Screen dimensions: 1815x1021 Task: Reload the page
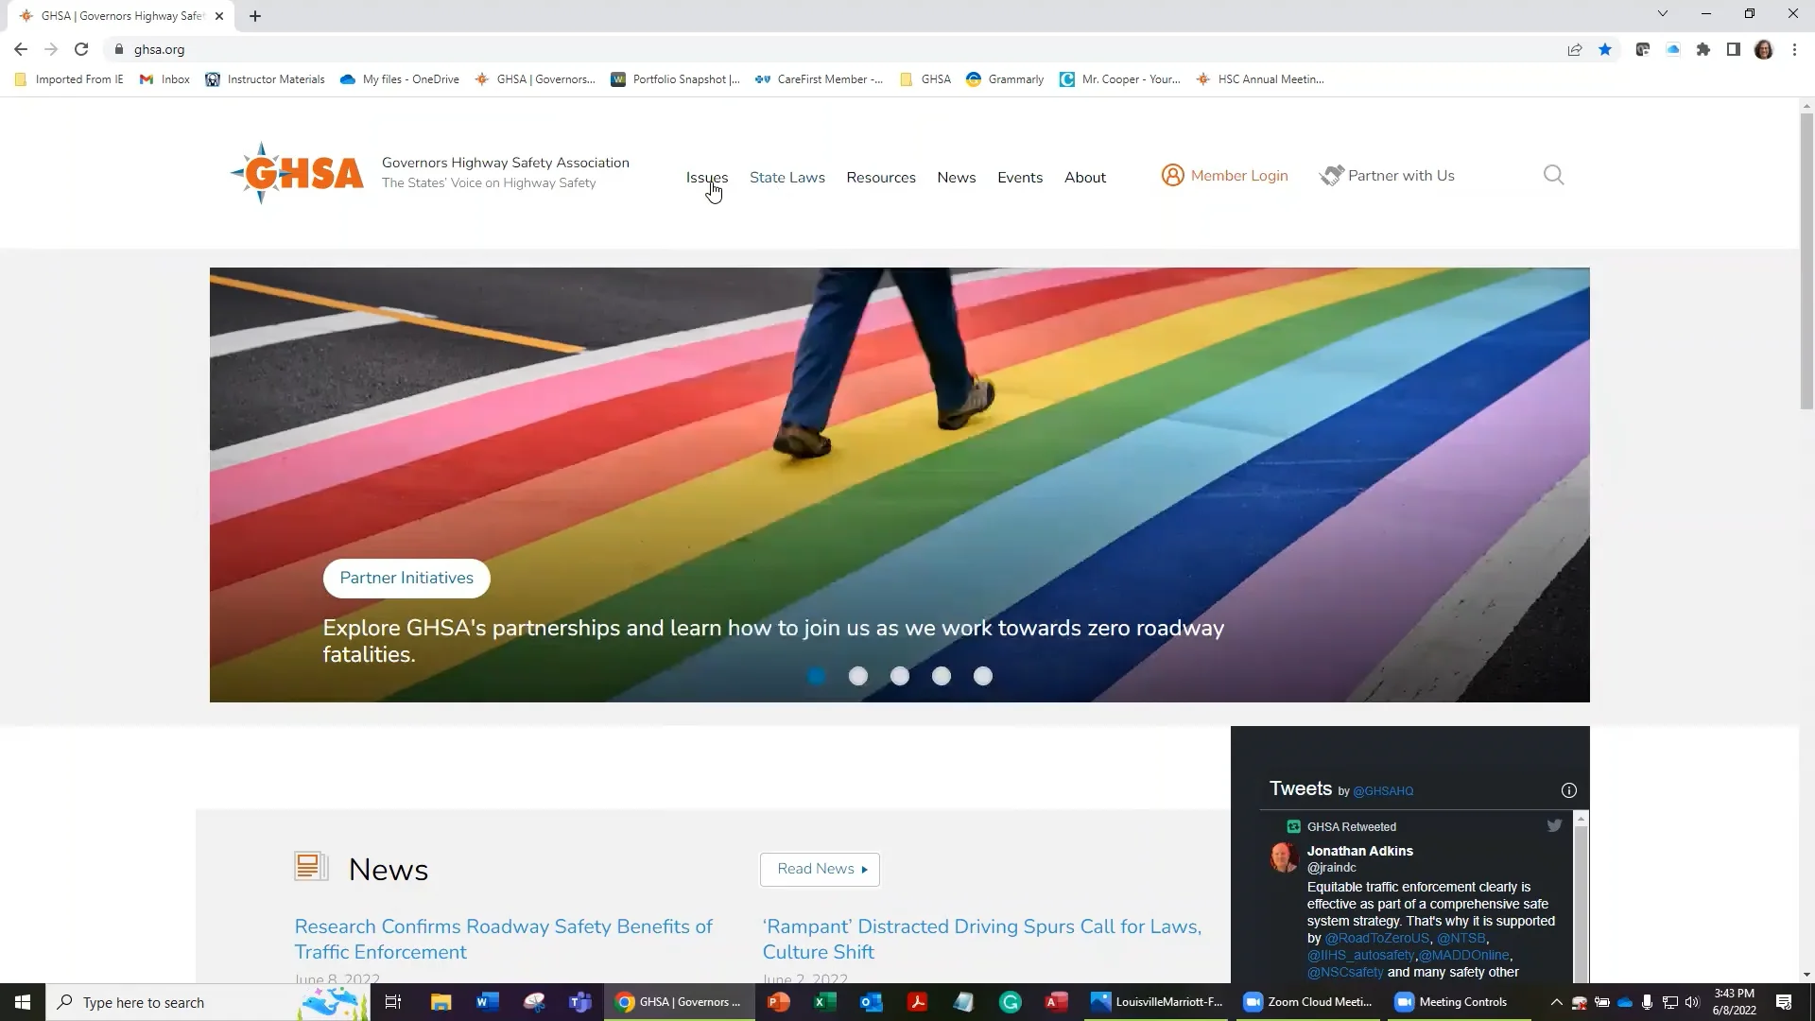[81, 50]
